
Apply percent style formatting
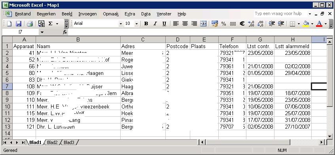pyautogui.click(x=224, y=24)
